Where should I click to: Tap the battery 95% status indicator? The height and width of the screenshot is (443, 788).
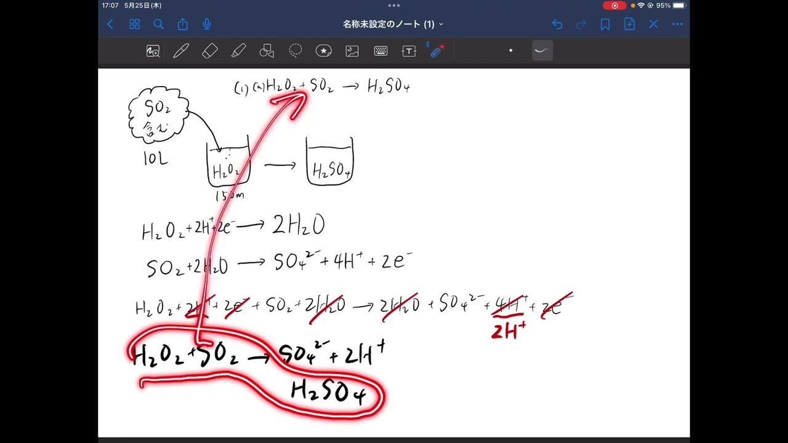670,6
